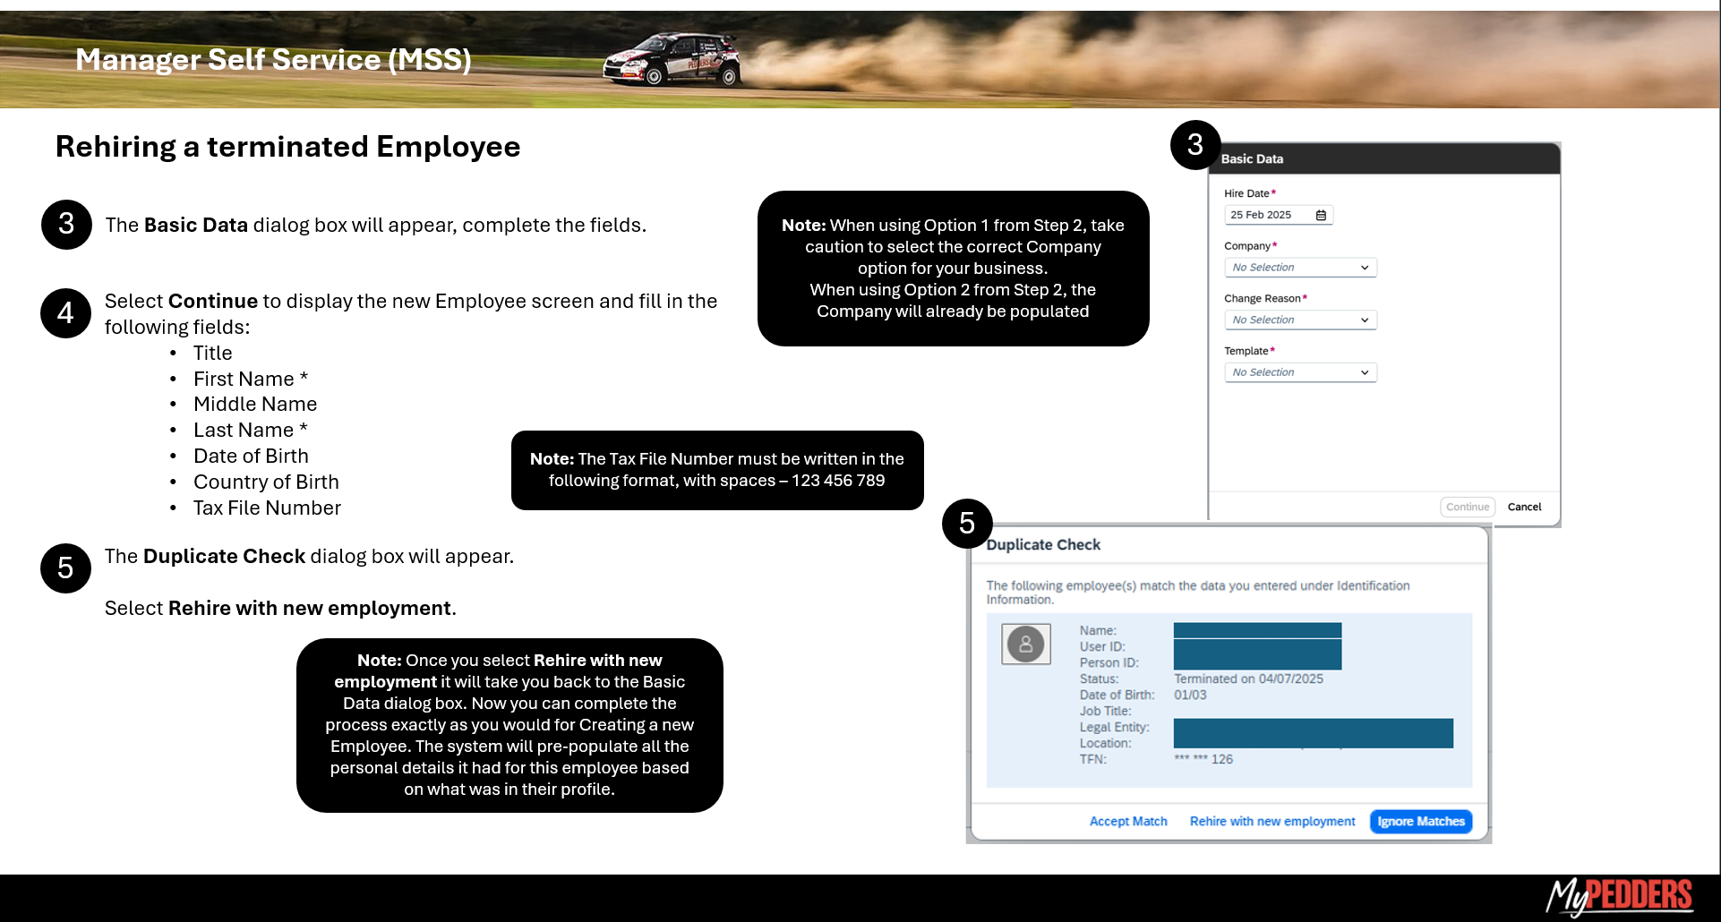This screenshot has height=922, width=1721.
Task: Click the step 4 circle in instructions
Action: pos(65,313)
